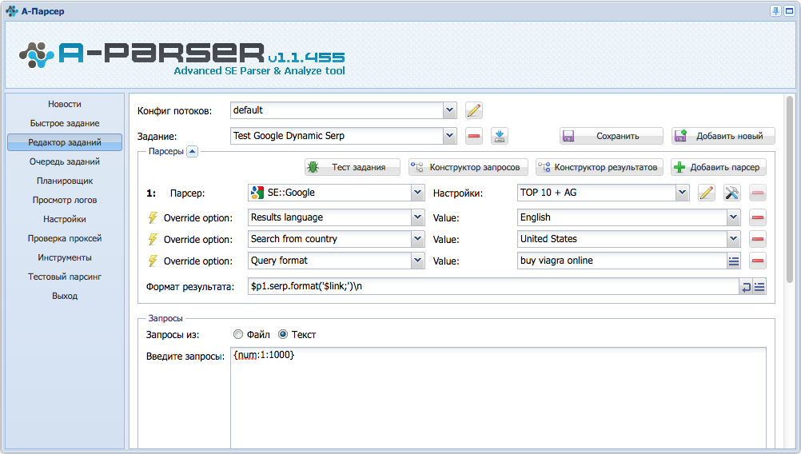
Task: Go to Тестовый парсинг
Action: [65, 277]
